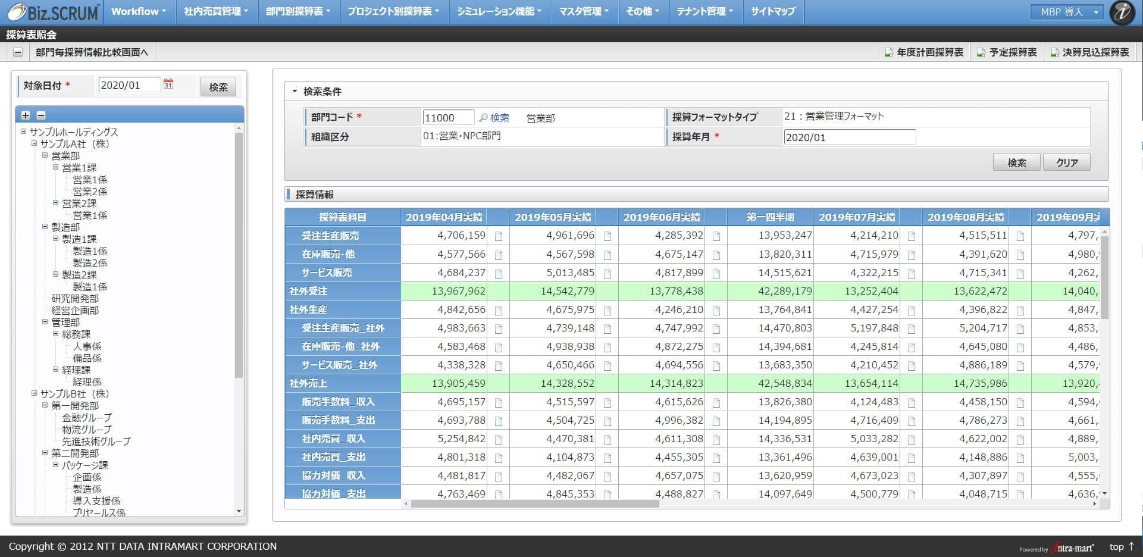Open detail icon for 社外生産 2019年06月
The width and height of the screenshot is (1143, 557).
[716, 310]
